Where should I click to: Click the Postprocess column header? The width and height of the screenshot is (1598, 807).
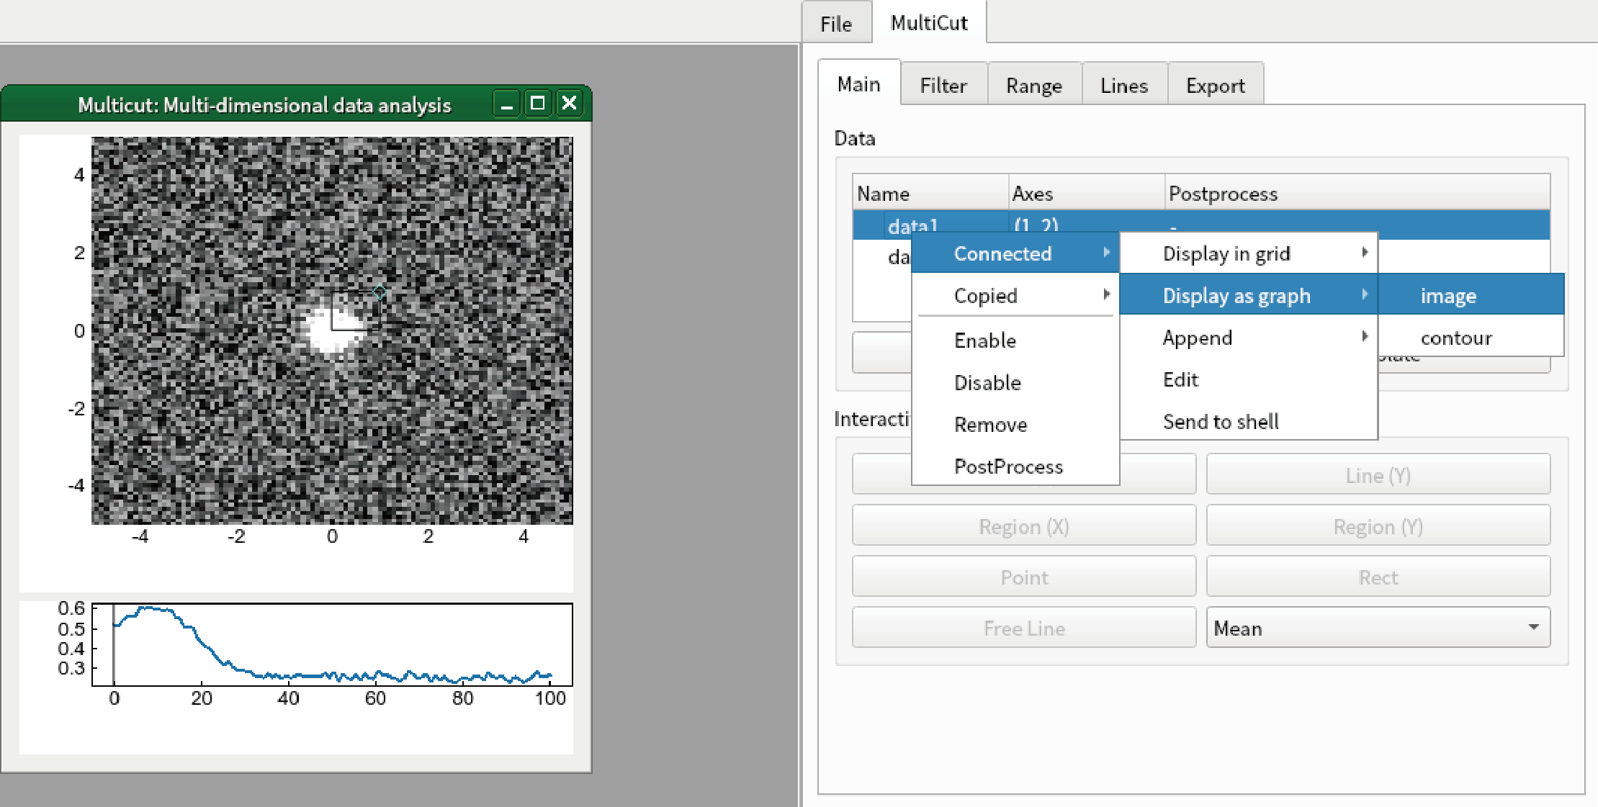tap(1357, 194)
